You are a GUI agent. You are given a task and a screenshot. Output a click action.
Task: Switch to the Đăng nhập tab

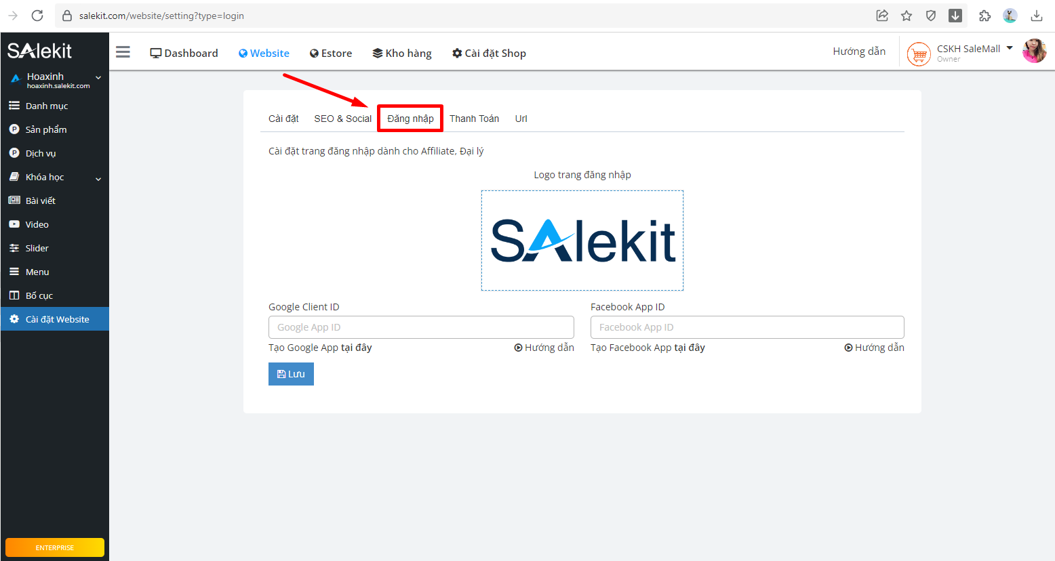[410, 119]
